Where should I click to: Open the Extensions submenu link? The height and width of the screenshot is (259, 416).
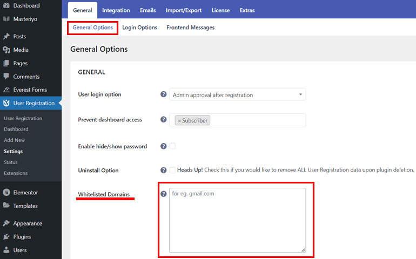[16, 173]
